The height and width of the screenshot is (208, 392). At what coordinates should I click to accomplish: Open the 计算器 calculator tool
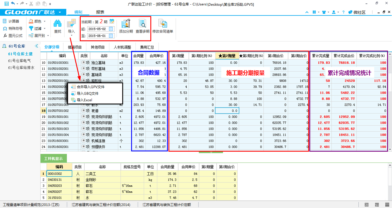pos(11,21)
